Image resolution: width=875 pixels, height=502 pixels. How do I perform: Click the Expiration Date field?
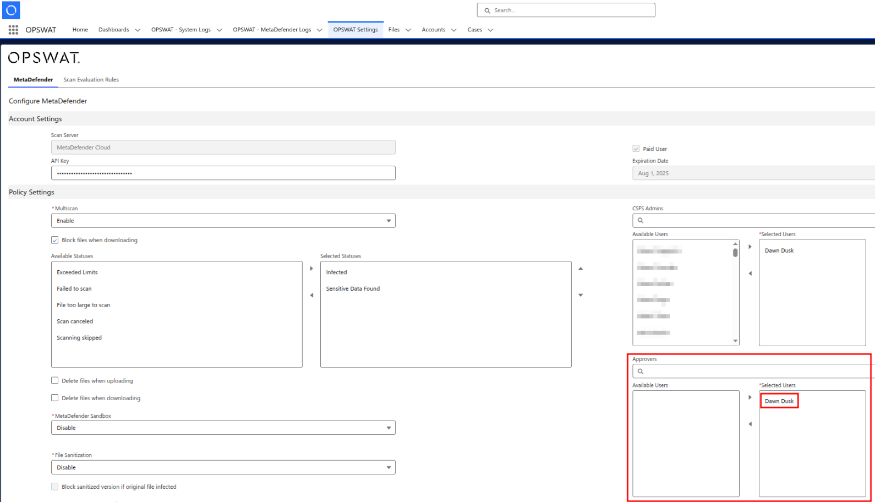(x=753, y=173)
